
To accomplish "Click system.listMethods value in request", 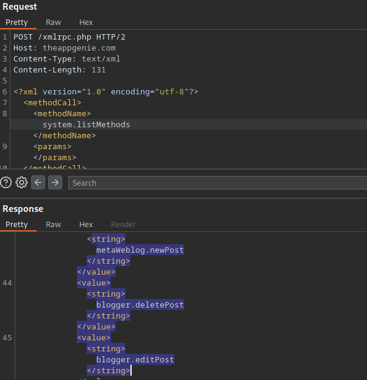I will coord(87,125).
